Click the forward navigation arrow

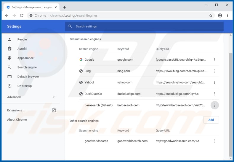[14, 15]
